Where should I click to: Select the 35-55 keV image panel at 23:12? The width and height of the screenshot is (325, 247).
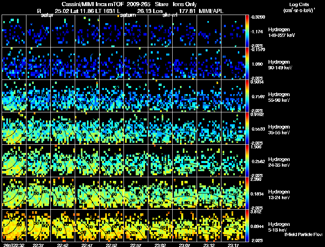coord(209,129)
